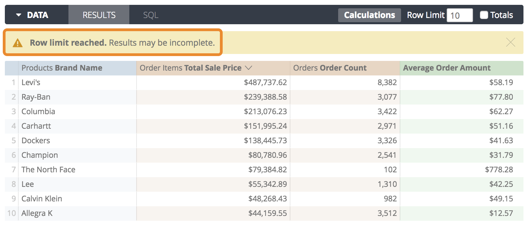Click the $62.27 average order amount
The height and width of the screenshot is (227, 529).
click(501, 111)
